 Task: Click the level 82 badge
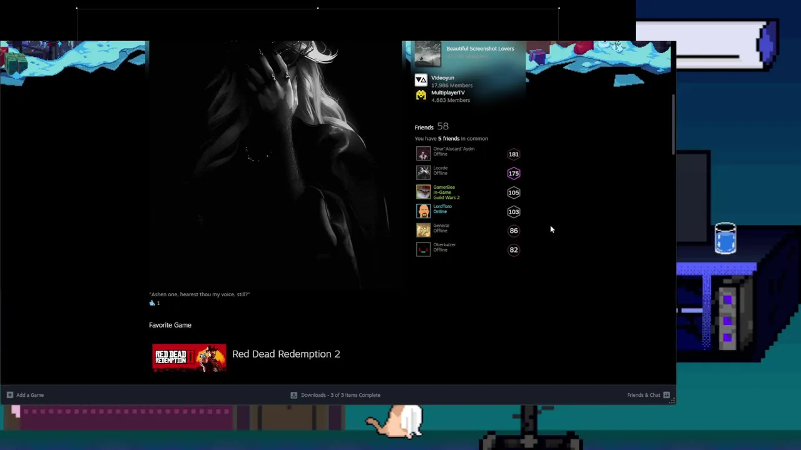[513, 250]
